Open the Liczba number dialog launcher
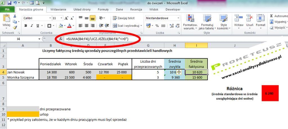Viewport: 288px width, 129px height. pyautogui.click(x=179, y=33)
